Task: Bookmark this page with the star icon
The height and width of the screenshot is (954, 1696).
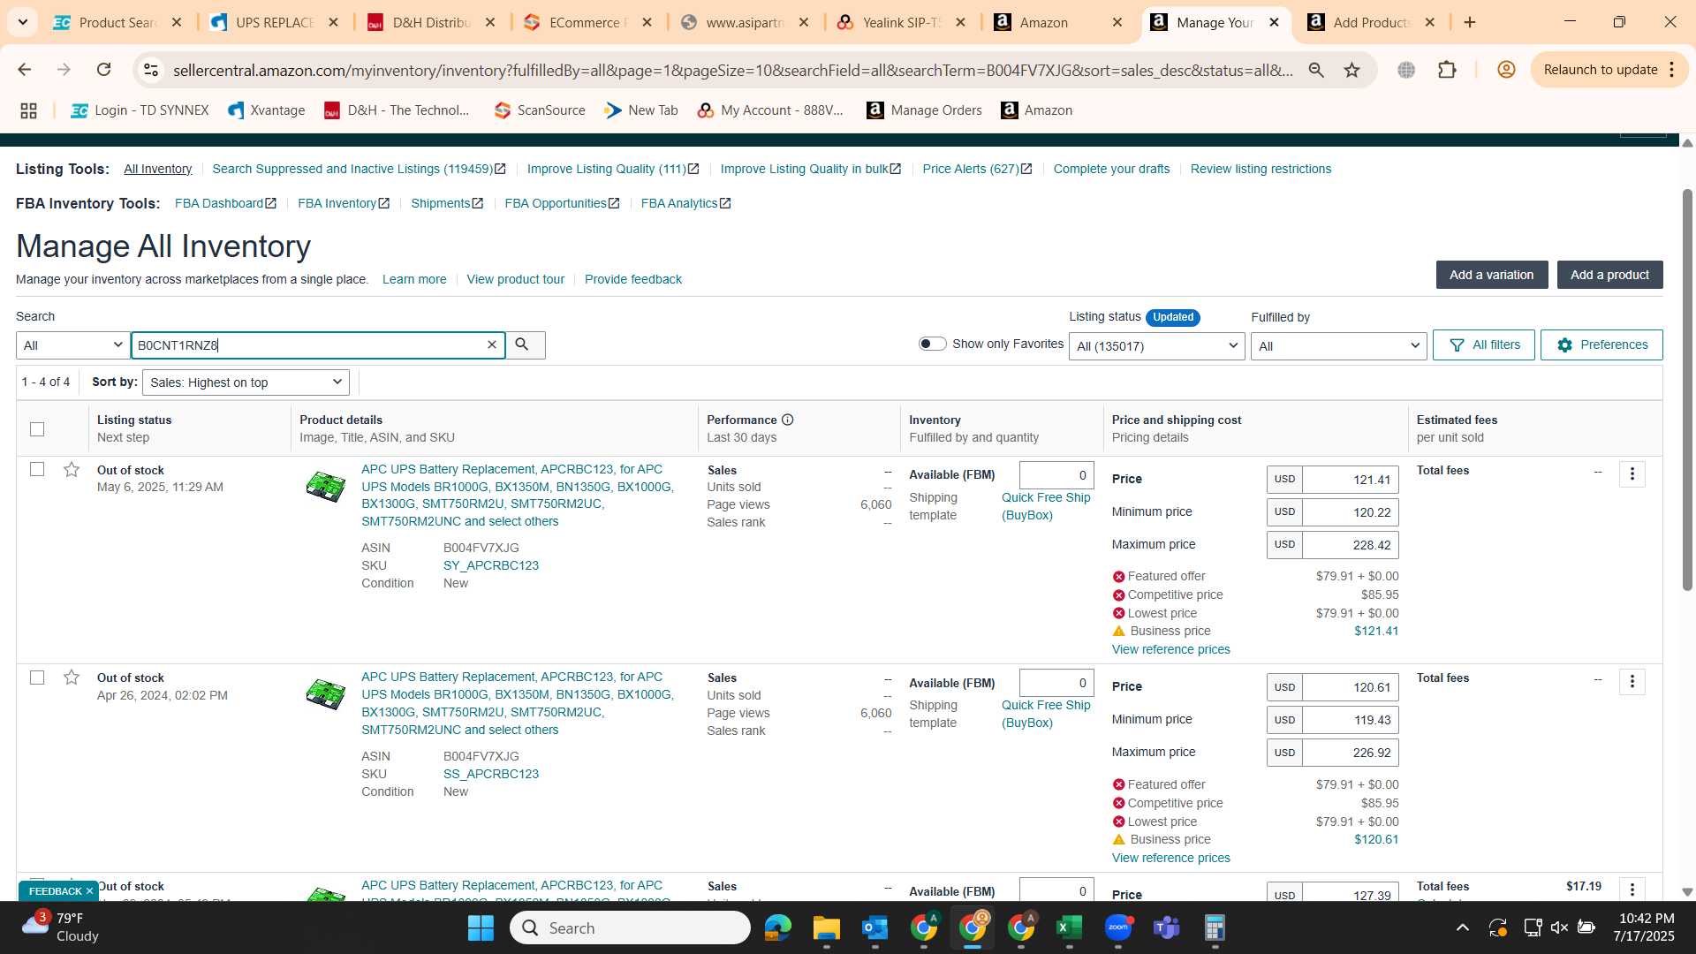Action: click(x=1351, y=70)
